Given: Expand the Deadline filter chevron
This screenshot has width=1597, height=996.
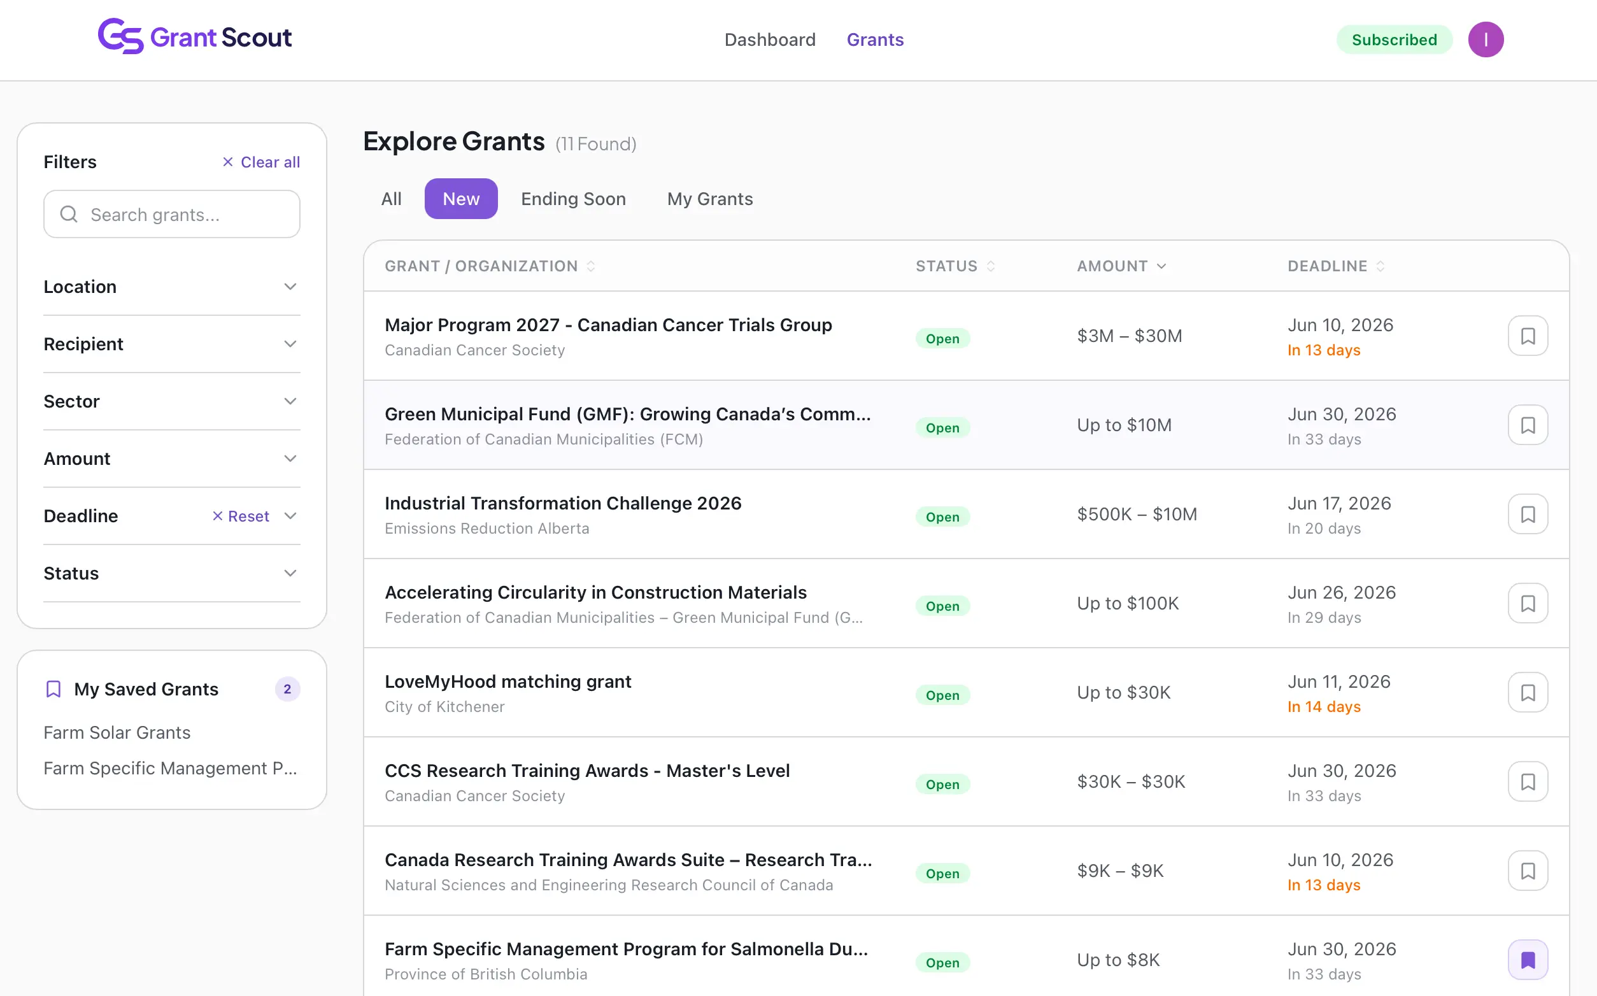Looking at the screenshot, I should tap(290, 516).
